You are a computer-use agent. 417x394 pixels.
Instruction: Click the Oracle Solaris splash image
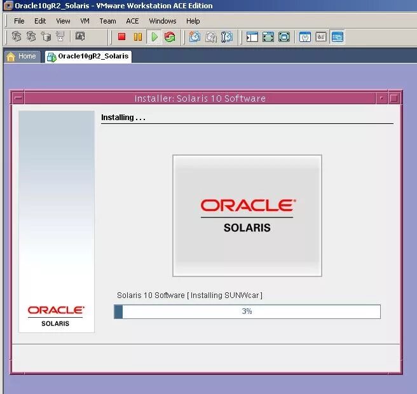tap(247, 215)
